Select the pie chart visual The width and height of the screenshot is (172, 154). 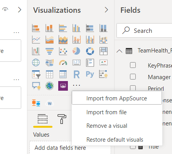[x=76, y=51]
